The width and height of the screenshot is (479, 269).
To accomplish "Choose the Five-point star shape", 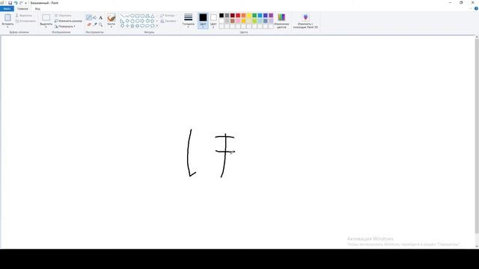I will pyautogui.click(x=132, y=26).
